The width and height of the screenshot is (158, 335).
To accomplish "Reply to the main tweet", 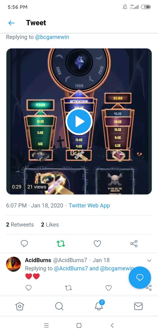I will [x=24, y=244].
